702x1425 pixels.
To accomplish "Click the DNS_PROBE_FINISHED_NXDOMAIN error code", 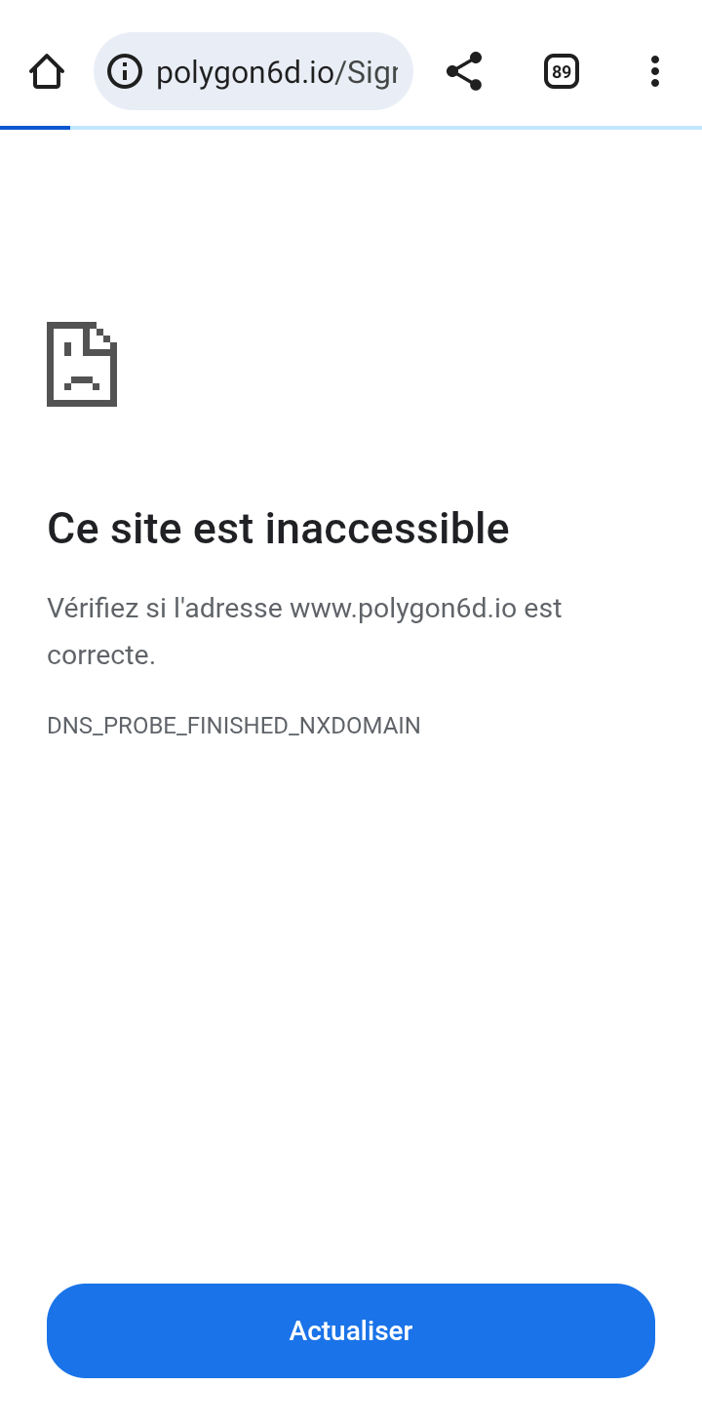I will click(x=234, y=726).
